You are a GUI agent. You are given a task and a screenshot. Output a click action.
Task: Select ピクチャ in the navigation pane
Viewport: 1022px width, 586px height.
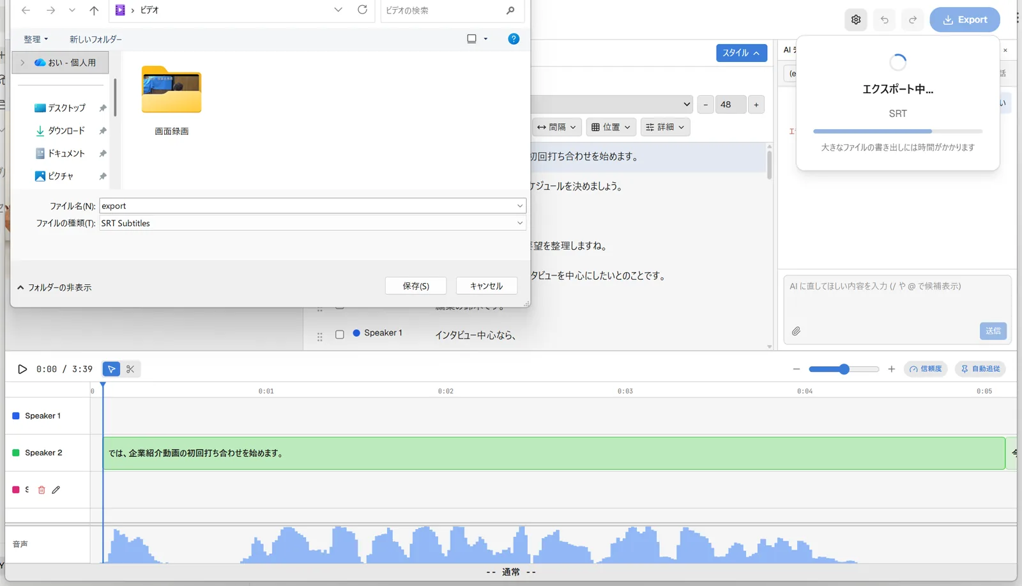(54, 176)
